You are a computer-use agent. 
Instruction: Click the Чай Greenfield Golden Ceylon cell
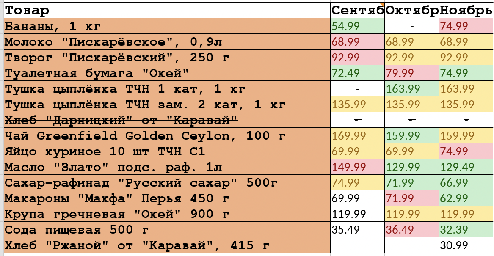[x=167, y=136]
